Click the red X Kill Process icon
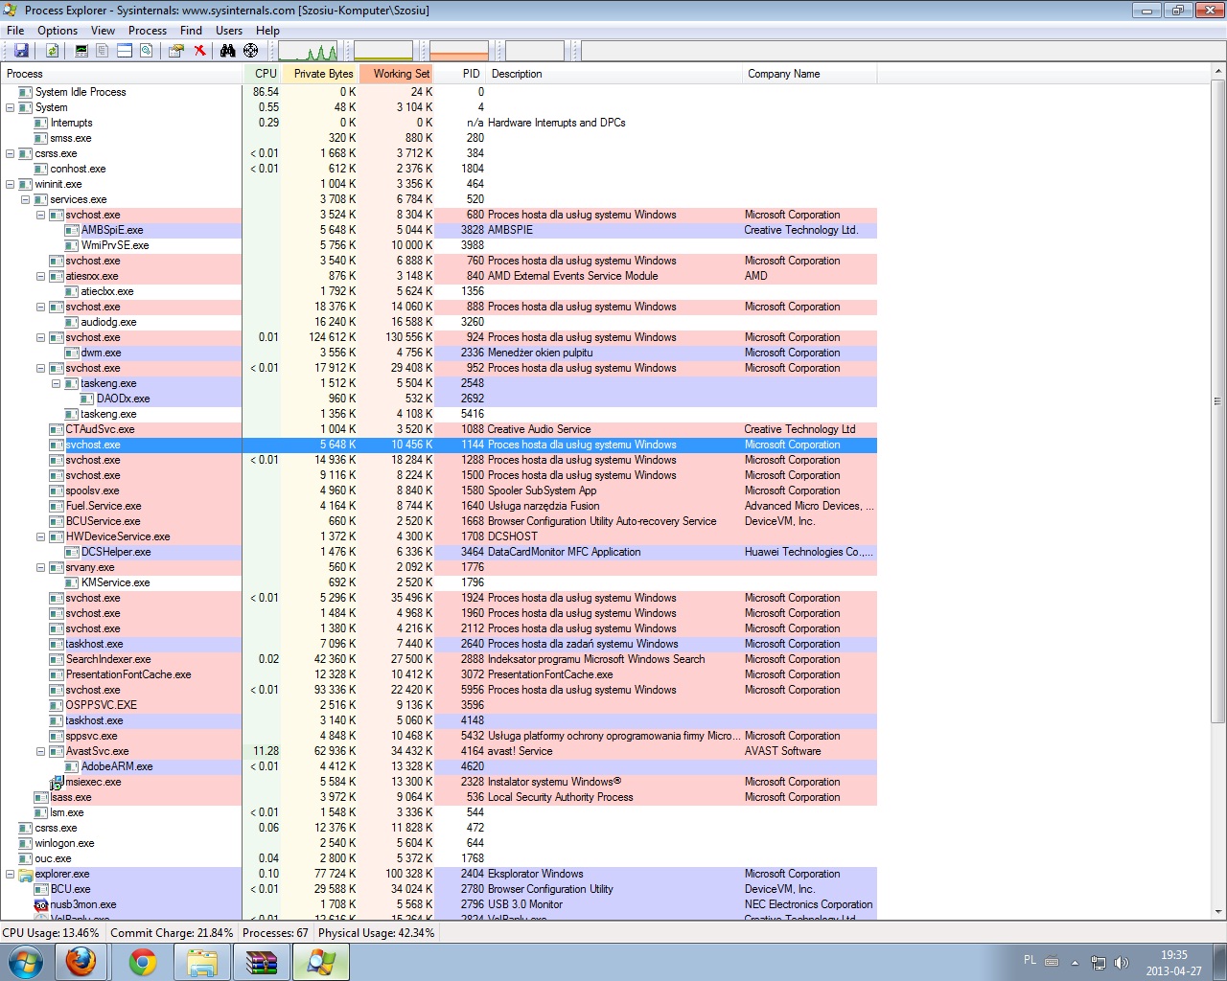Screen dimensions: 1227x981 199,51
